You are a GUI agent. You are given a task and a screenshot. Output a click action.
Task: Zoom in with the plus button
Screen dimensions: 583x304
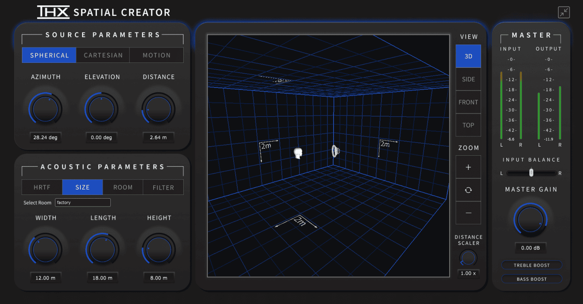pyautogui.click(x=468, y=167)
